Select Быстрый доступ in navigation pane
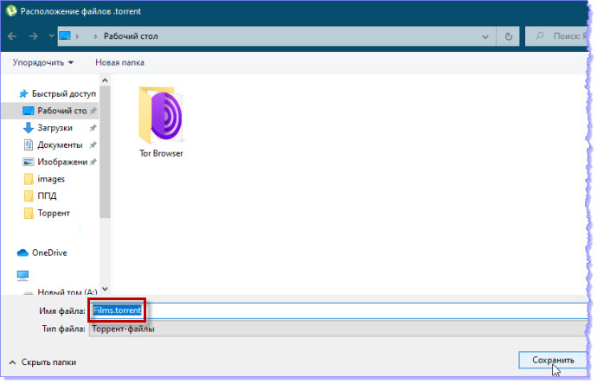Viewport: 597px width, 384px height. 63,93
